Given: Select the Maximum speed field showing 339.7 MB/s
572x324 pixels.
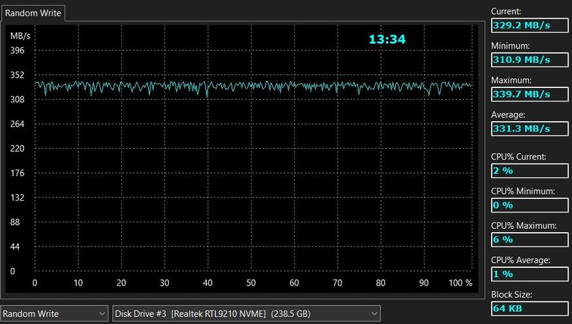Looking at the screenshot, I should (x=529, y=95).
